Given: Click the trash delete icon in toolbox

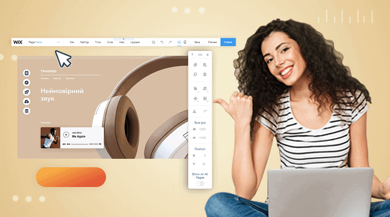Looking at the screenshot, I should pyautogui.click(x=205, y=74).
